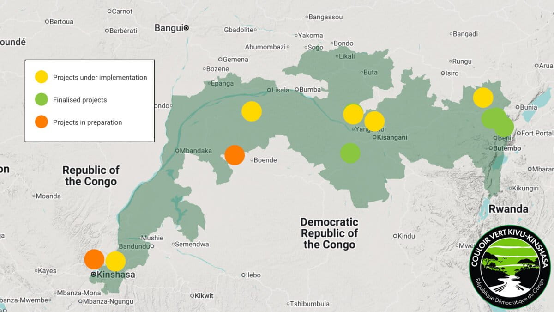Click the Kisangani city label
554x312 pixels.
tap(391, 137)
